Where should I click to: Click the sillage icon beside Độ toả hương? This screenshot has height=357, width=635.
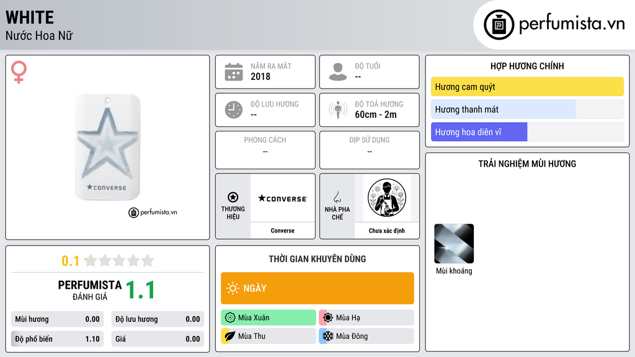[338, 110]
